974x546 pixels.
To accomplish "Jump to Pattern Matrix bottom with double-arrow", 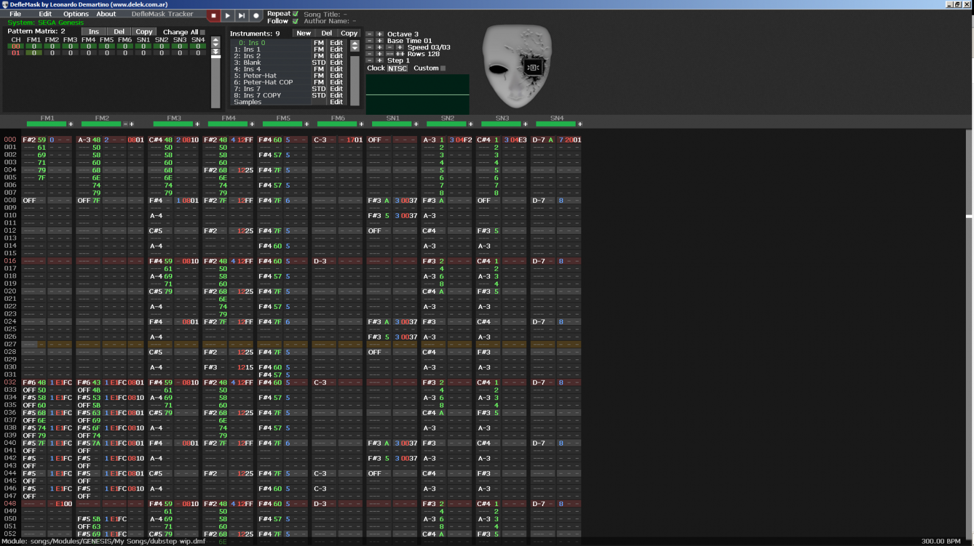I will point(216,52).
